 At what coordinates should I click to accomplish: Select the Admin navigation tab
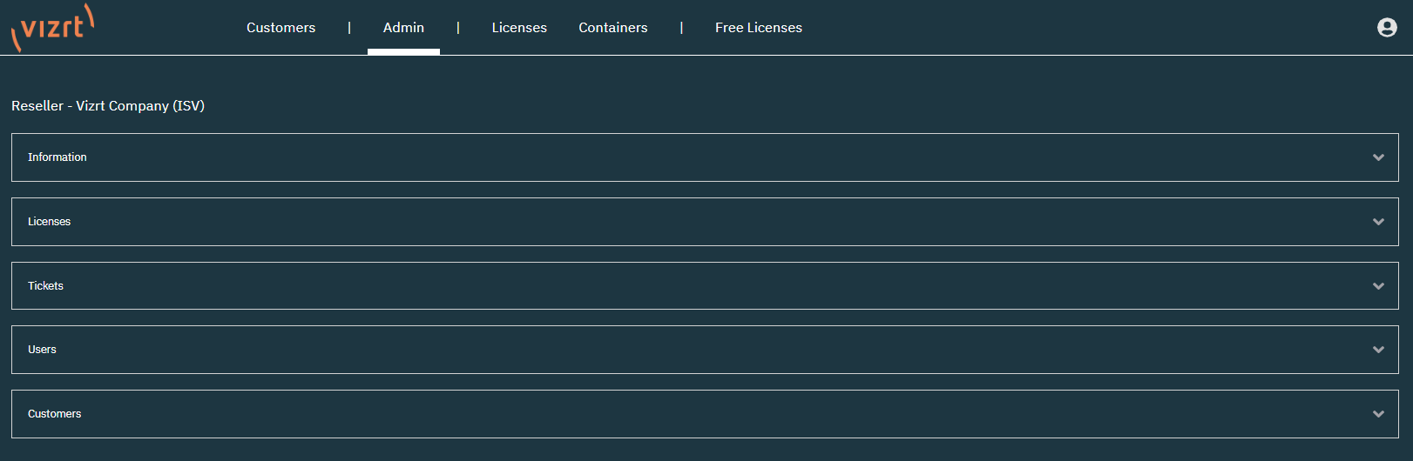click(403, 28)
